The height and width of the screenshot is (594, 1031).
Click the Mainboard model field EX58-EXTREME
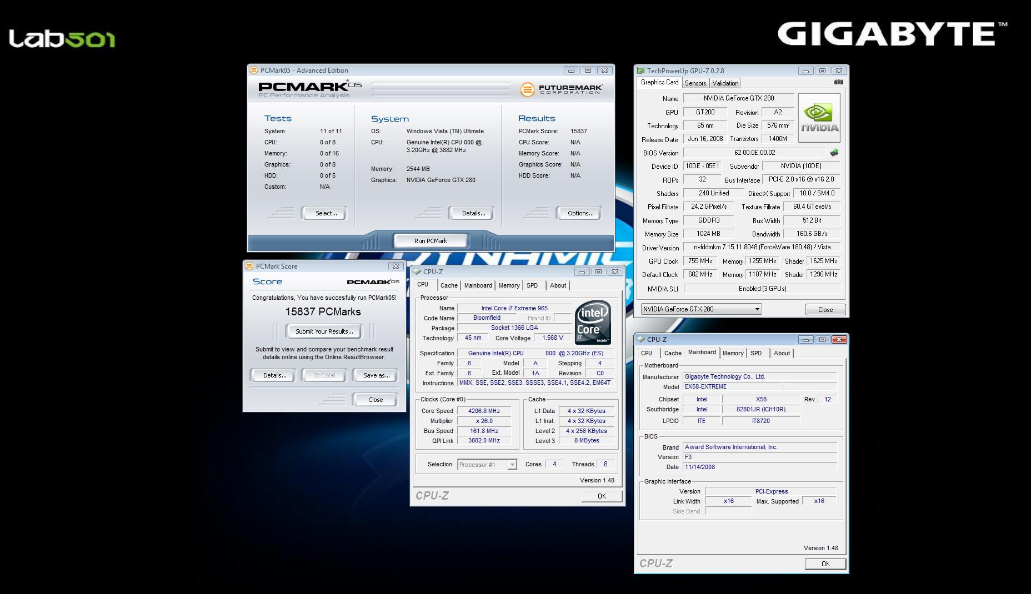tap(732, 387)
